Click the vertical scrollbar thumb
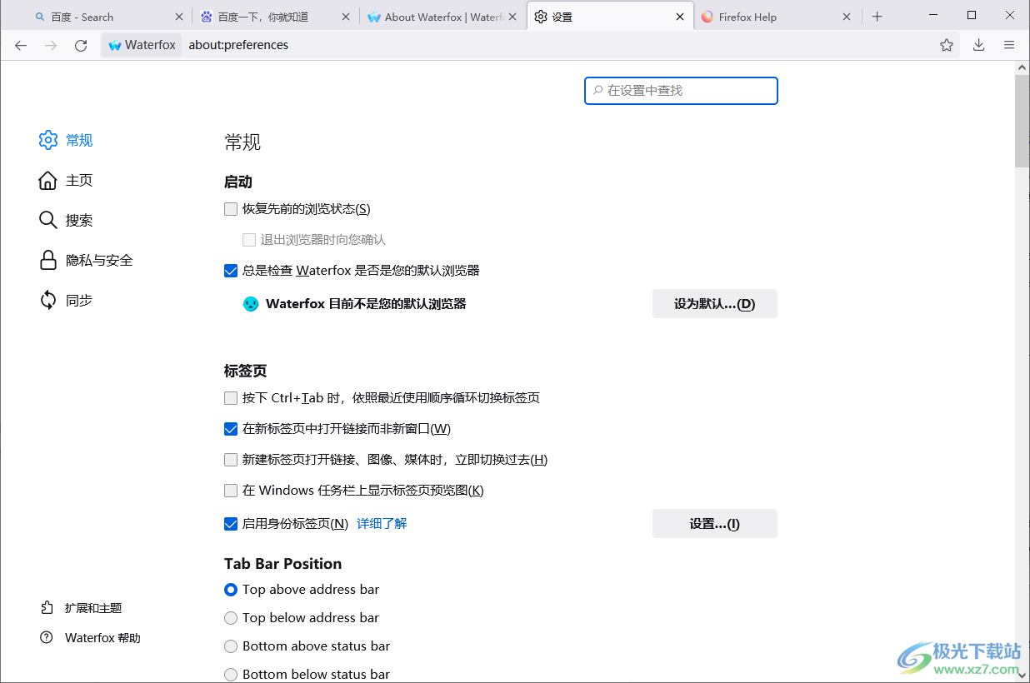 tap(1022, 121)
